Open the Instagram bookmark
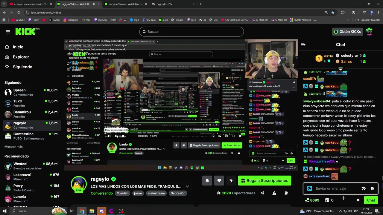Screen dimensions: 383x215 [x=71, y=20]
